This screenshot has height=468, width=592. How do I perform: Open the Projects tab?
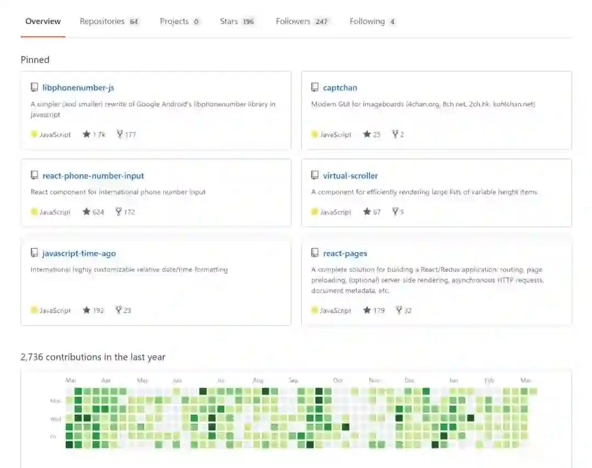[x=180, y=21]
